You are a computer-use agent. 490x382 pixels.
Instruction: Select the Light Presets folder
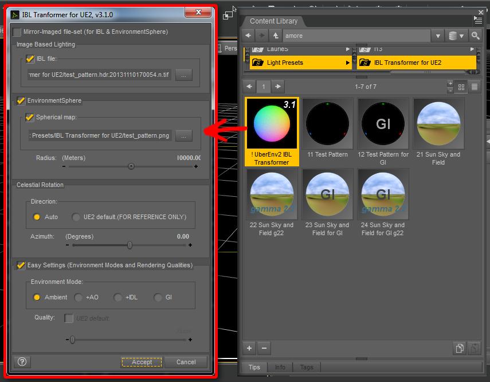click(x=300, y=63)
